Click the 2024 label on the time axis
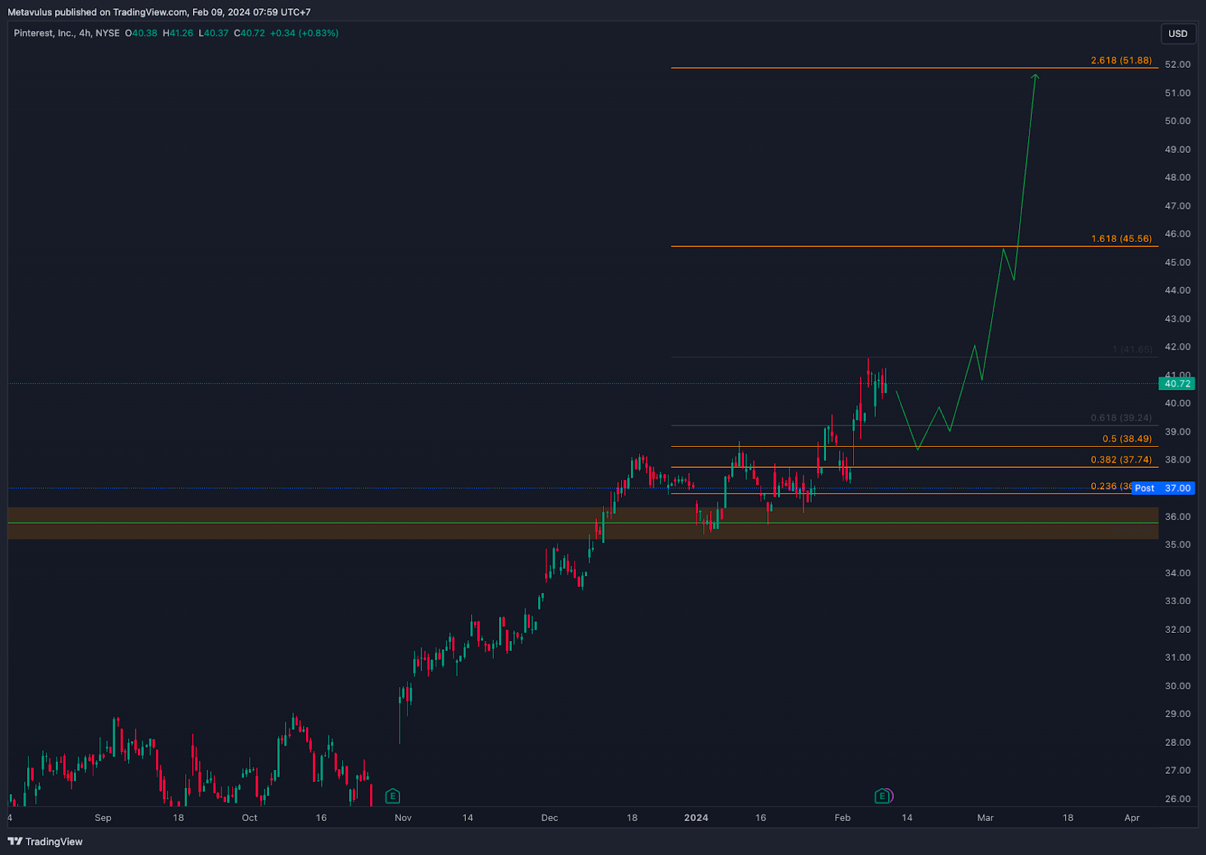 click(696, 818)
